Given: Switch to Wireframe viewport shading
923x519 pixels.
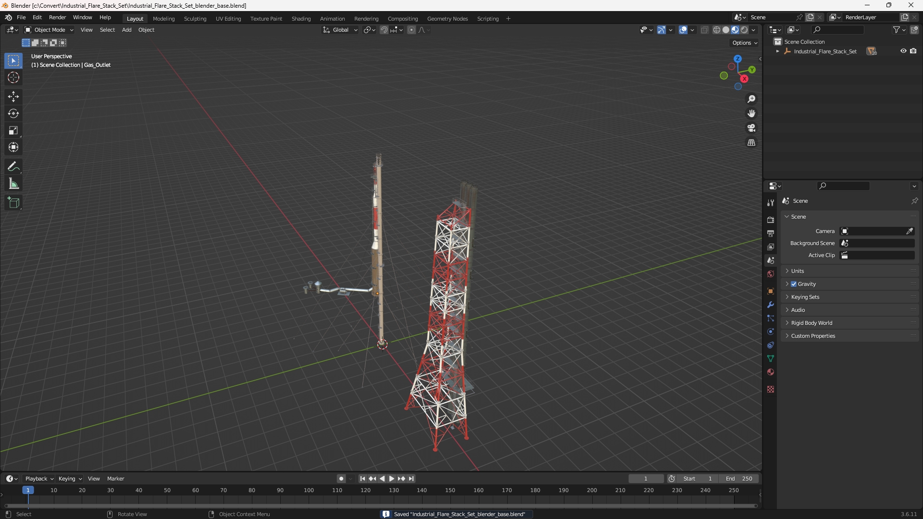Looking at the screenshot, I should [x=717, y=30].
